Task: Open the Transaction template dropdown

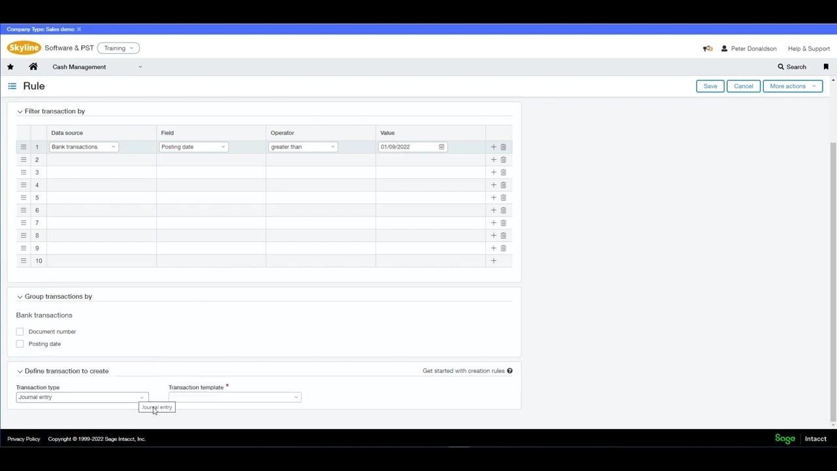Action: click(x=235, y=397)
